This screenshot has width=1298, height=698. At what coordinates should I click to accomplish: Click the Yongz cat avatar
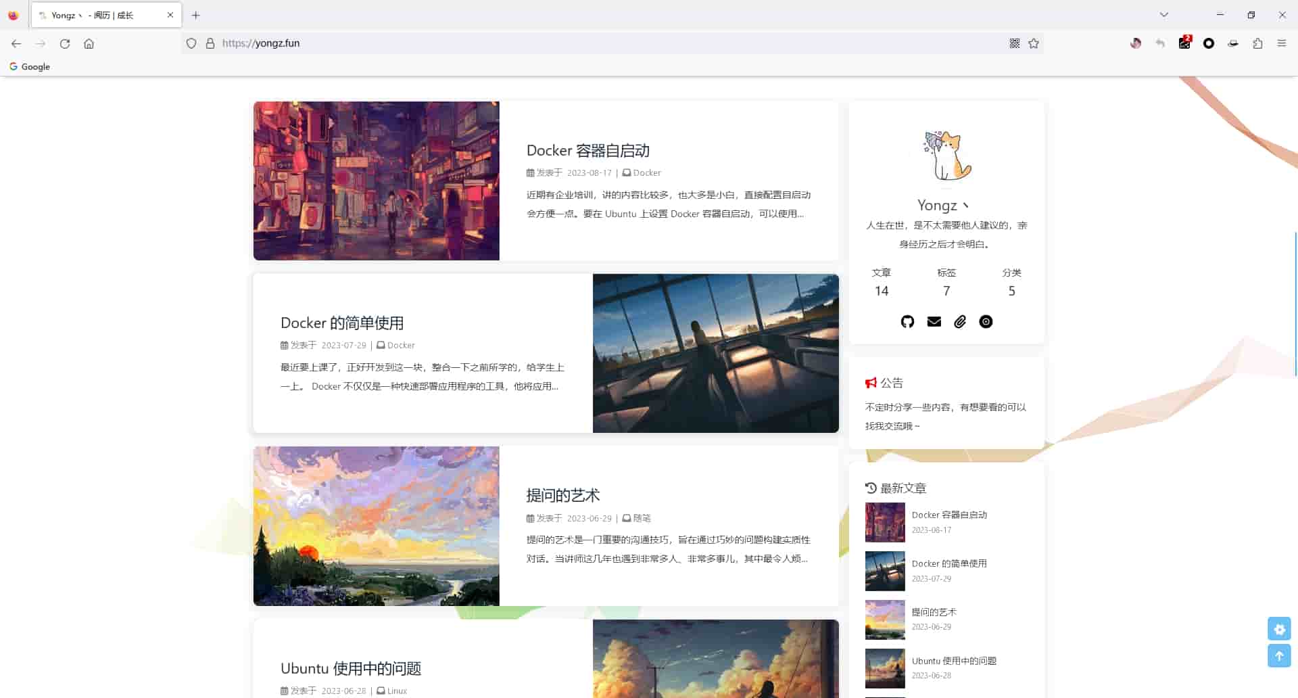pos(946,156)
